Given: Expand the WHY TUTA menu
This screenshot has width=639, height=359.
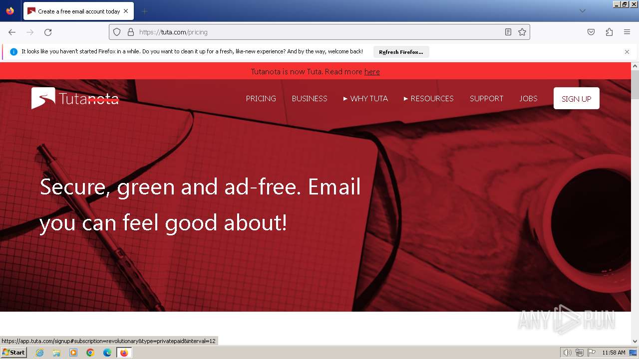Looking at the screenshot, I should pyautogui.click(x=365, y=99).
